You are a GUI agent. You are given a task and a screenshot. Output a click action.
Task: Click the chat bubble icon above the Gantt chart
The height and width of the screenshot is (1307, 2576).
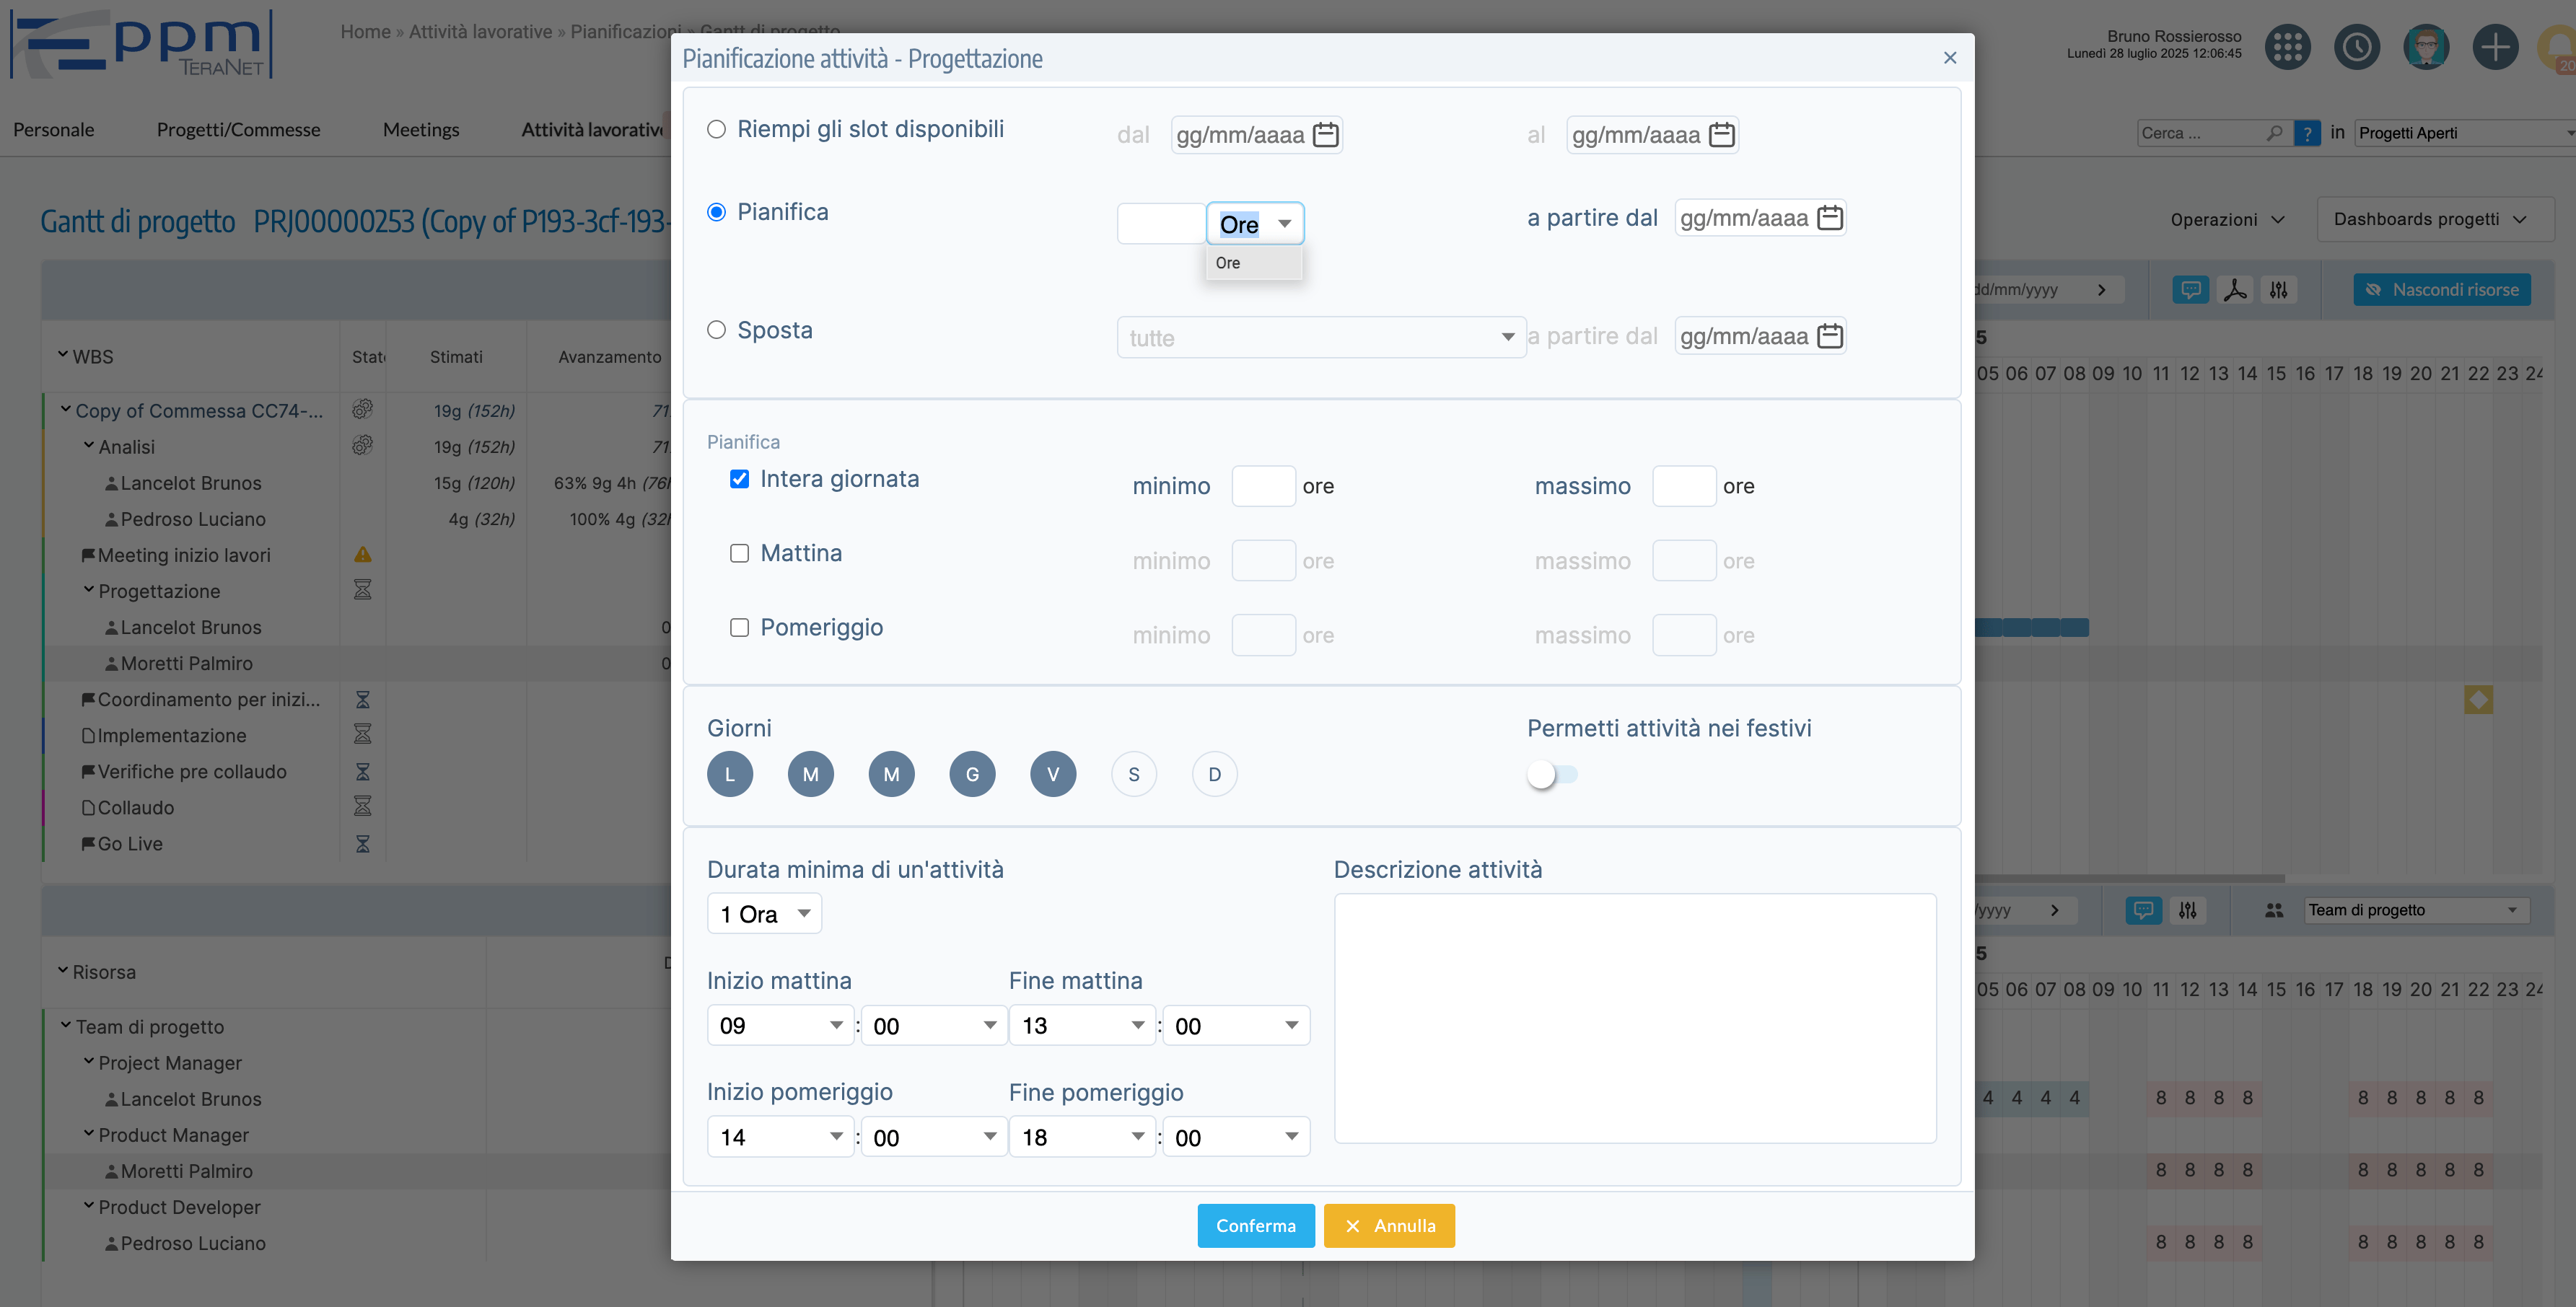point(2191,290)
